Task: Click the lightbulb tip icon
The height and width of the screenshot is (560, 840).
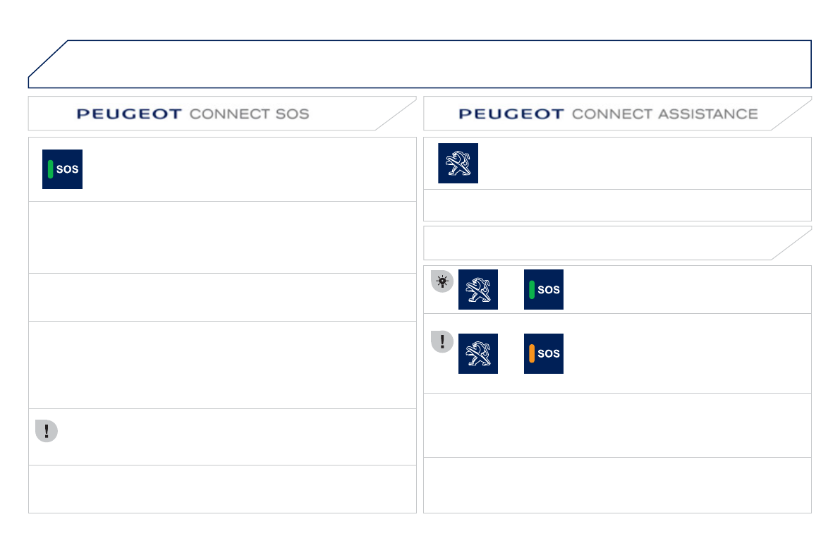Action: tap(442, 281)
